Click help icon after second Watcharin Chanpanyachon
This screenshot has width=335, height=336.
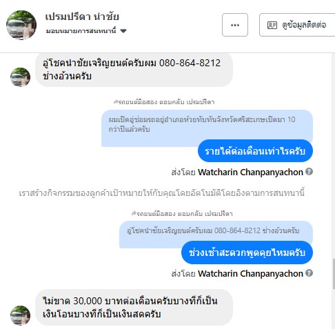pyautogui.click(x=309, y=273)
